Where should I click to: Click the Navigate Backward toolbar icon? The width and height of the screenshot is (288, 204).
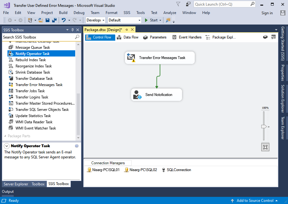(x=10, y=20)
